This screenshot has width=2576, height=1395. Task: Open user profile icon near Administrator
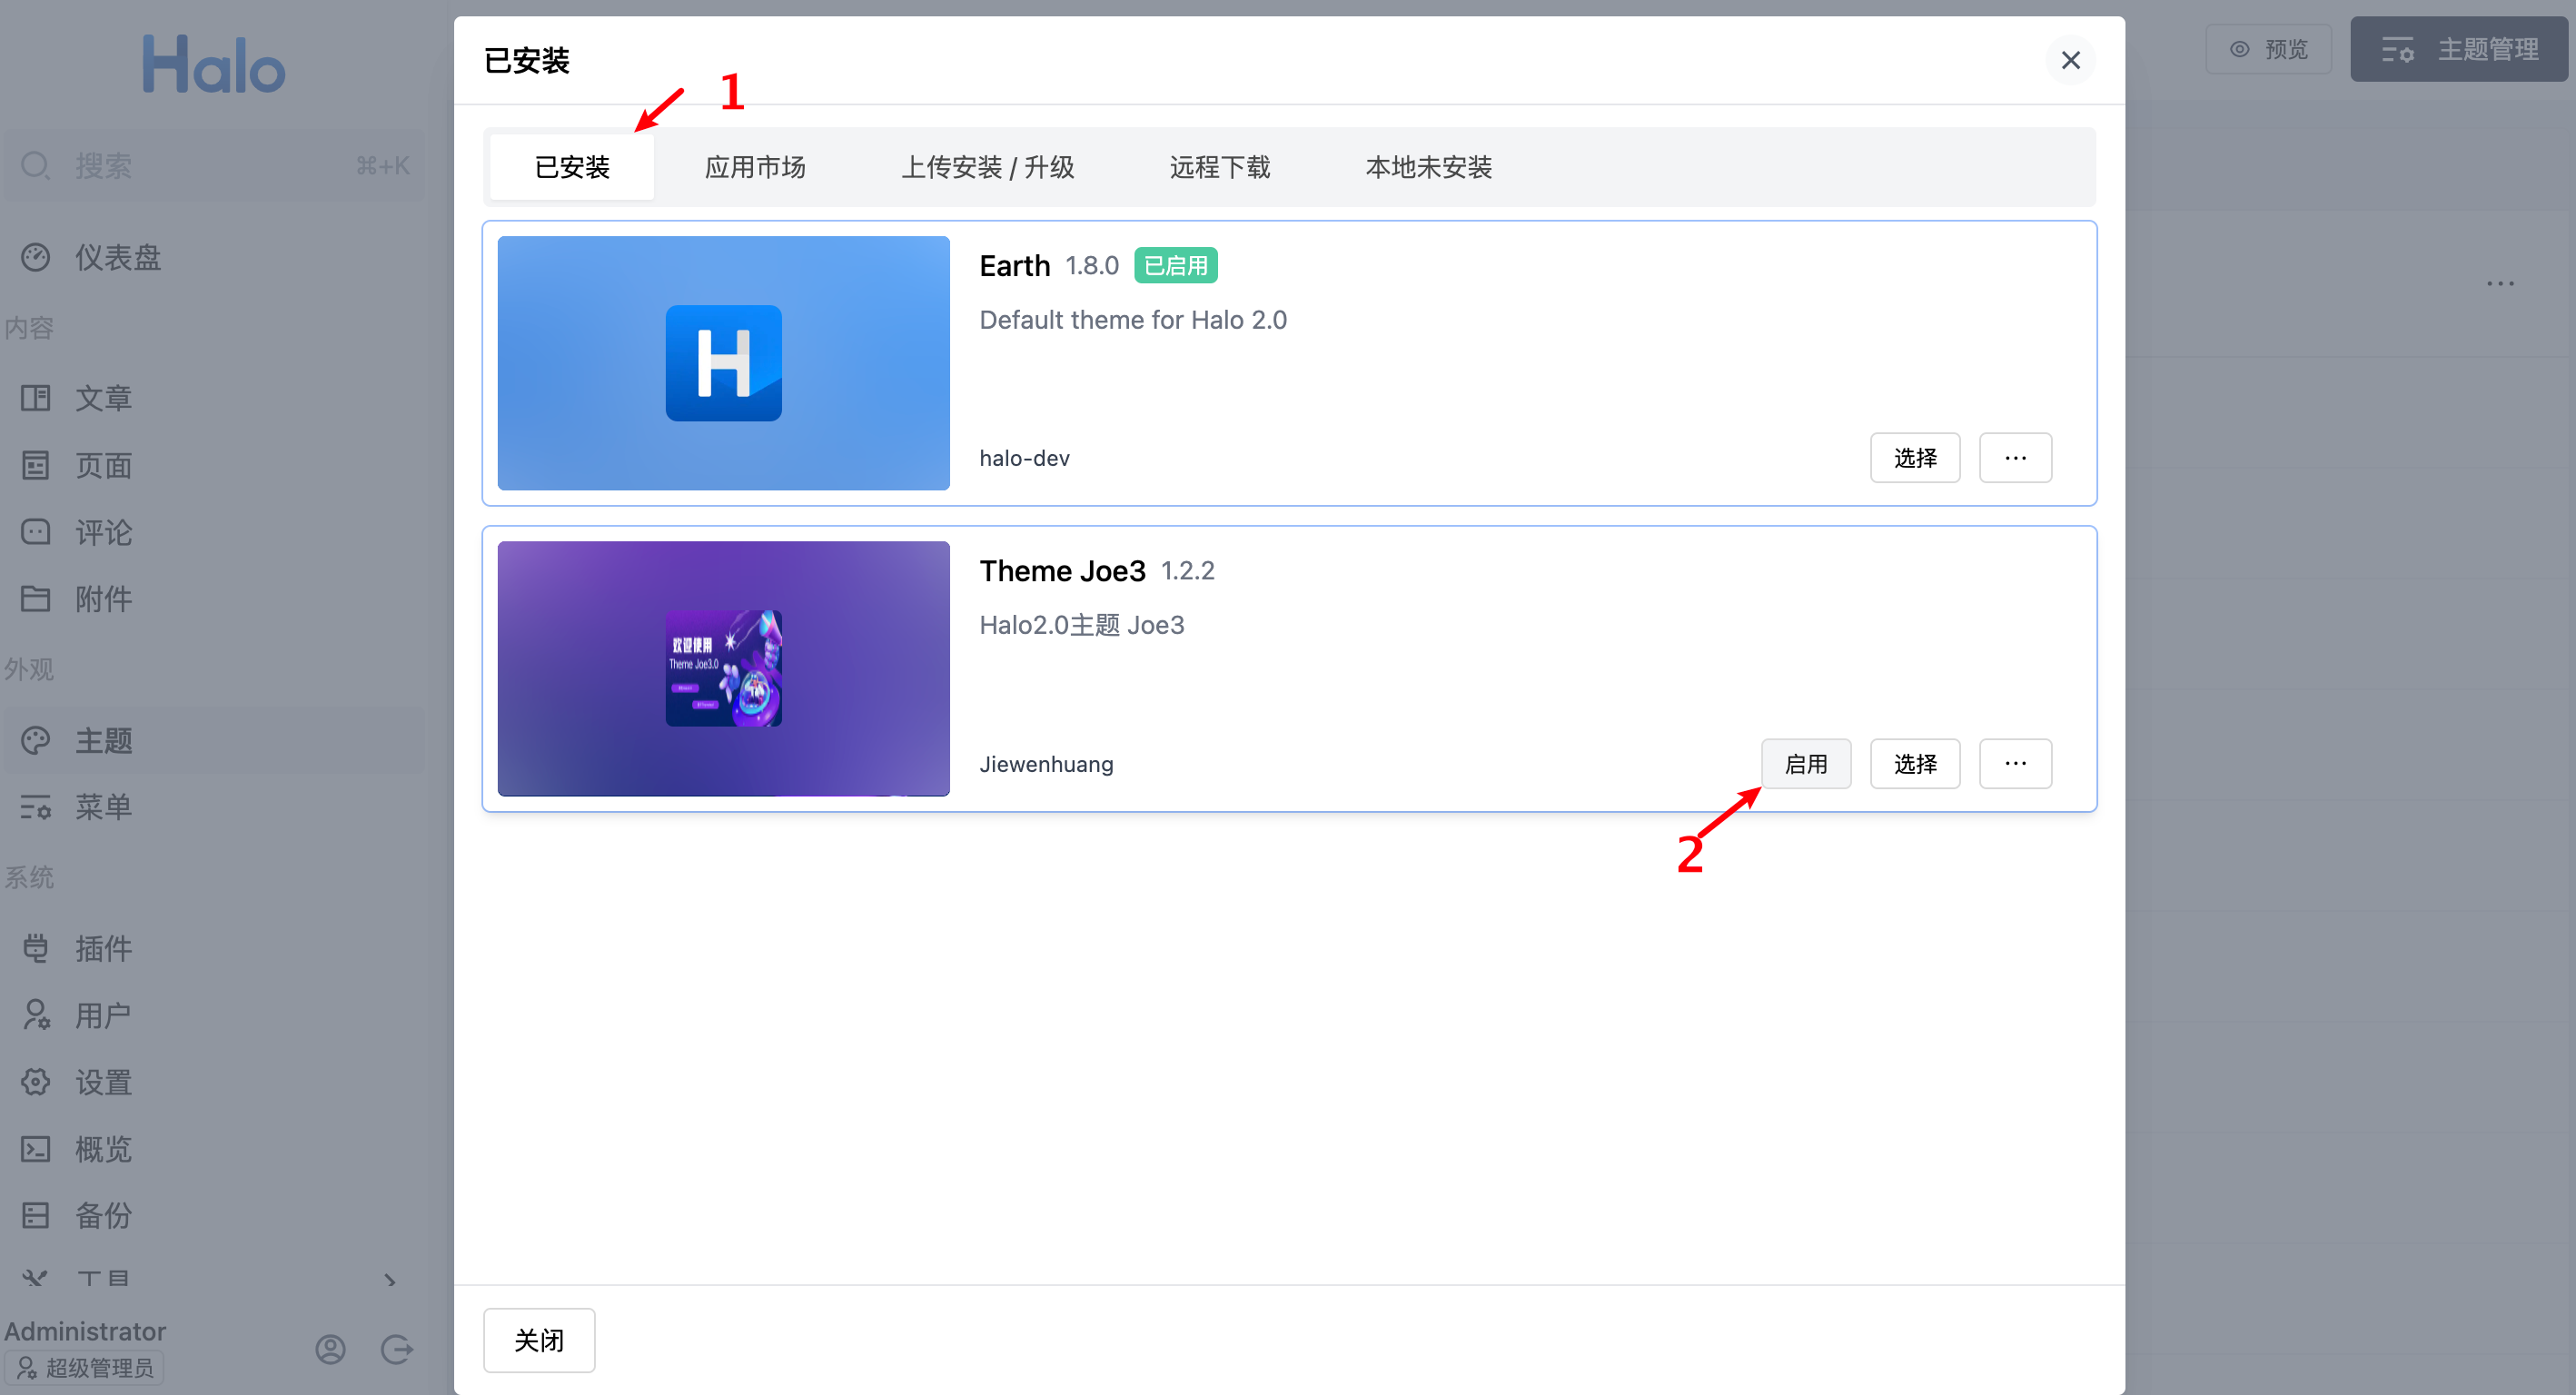[330, 1349]
